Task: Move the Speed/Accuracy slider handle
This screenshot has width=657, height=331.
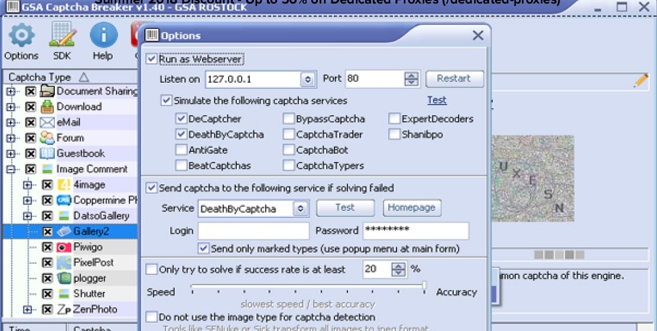Action: (x=424, y=287)
